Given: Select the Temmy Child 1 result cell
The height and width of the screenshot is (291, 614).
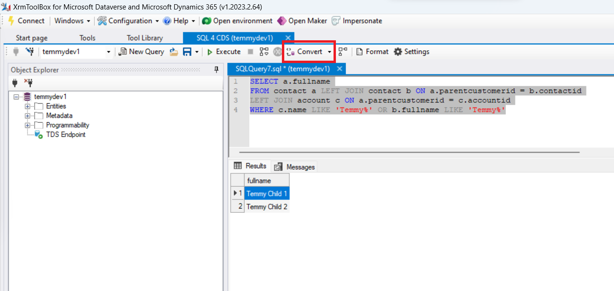Looking at the screenshot, I should pos(267,194).
